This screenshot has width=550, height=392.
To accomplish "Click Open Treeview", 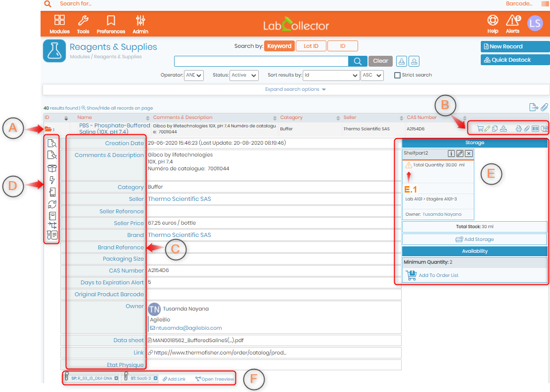I will click(215, 379).
